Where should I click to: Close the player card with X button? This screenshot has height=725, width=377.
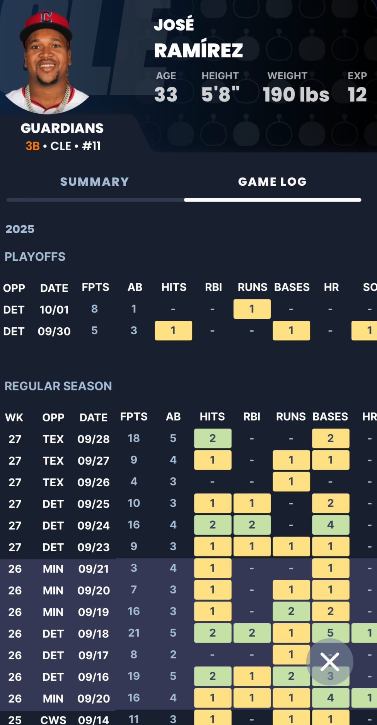(x=329, y=662)
